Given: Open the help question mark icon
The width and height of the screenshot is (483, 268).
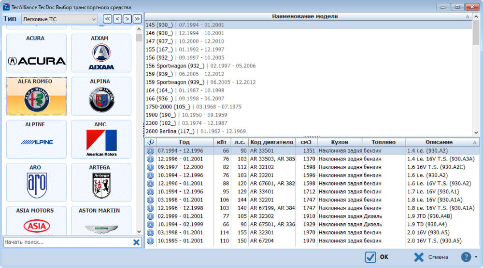Looking at the screenshot, I should click(466, 257).
